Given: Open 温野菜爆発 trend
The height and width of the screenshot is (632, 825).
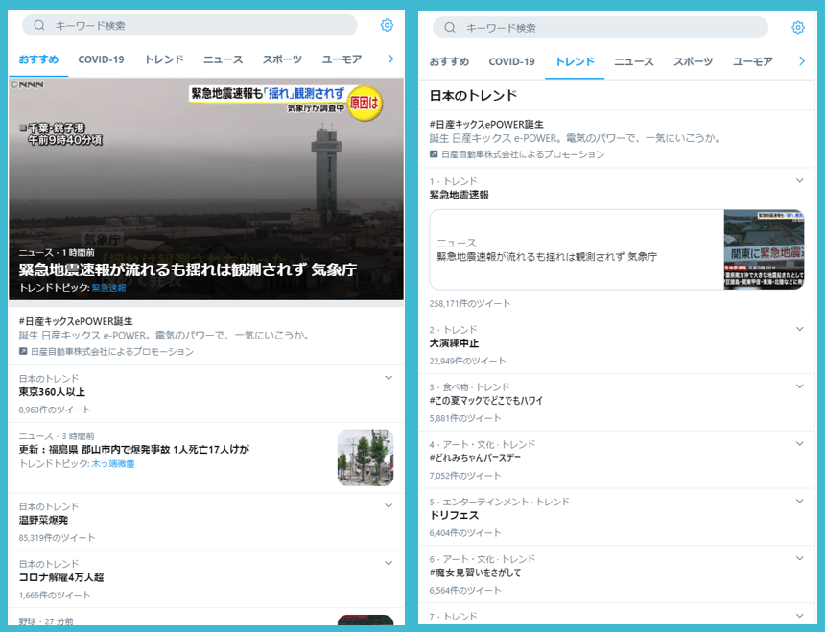Looking at the screenshot, I should click(x=44, y=520).
